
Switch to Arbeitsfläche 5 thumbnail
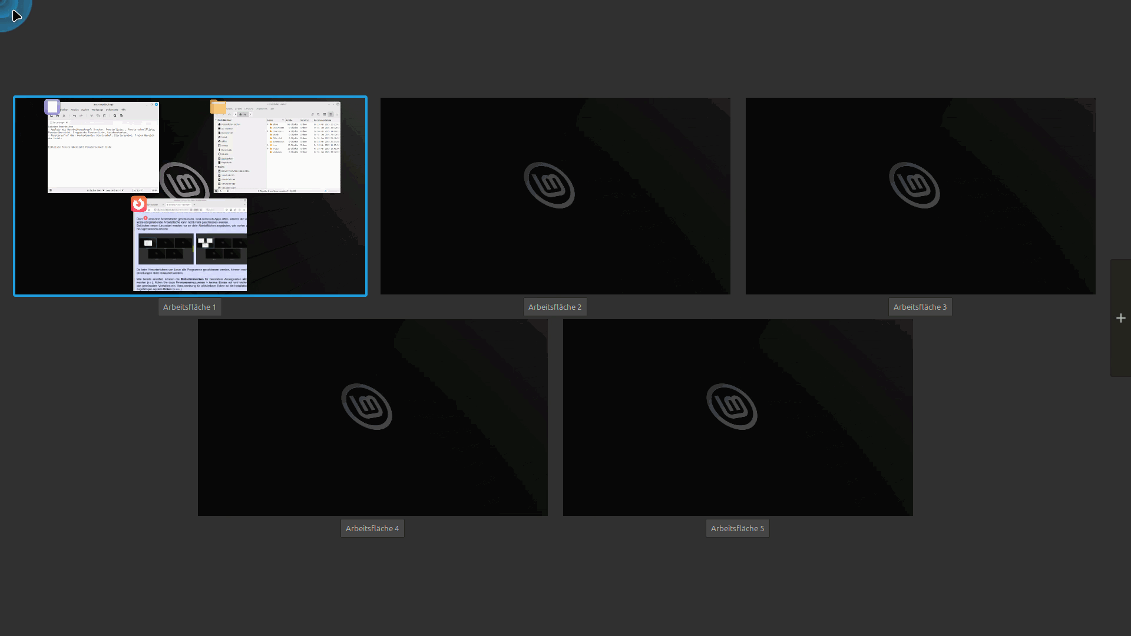[738, 417]
